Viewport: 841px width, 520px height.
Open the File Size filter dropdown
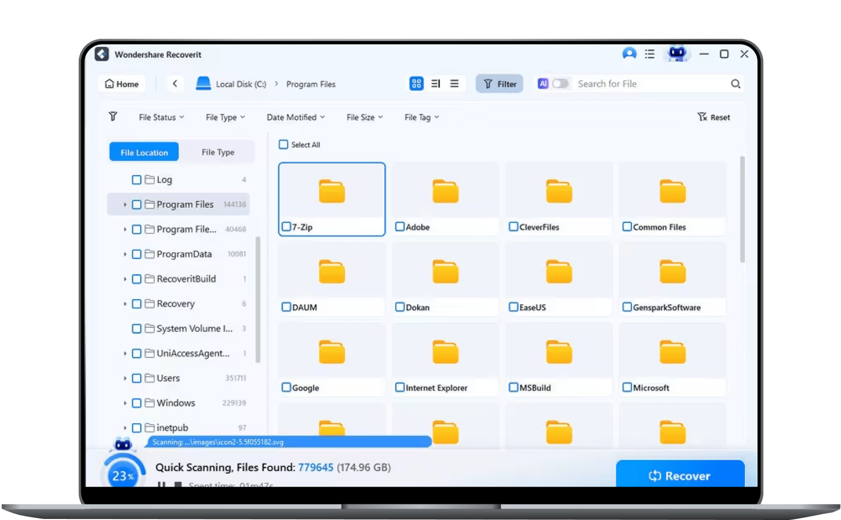[364, 117]
